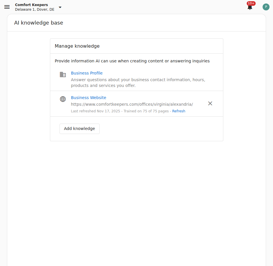Click the 10+ notification badge
273x266 pixels.
click(x=251, y=3)
